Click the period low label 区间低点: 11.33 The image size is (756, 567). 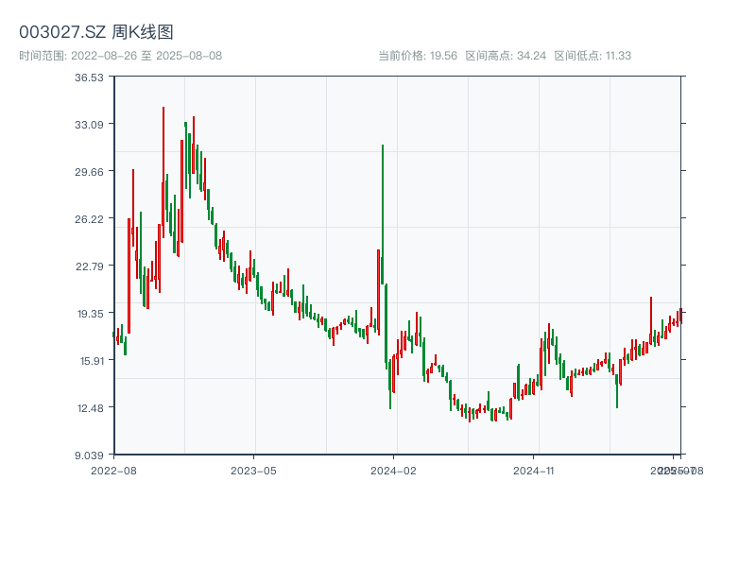coord(593,56)
